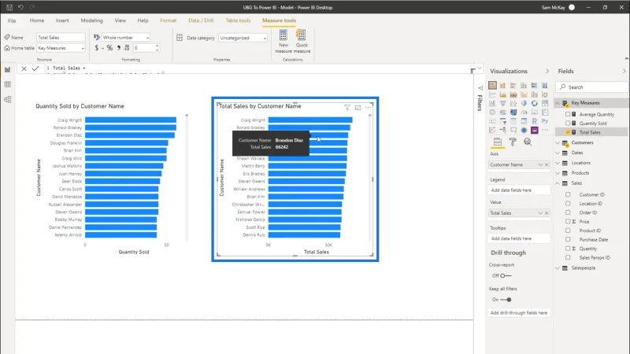Viewport: 630px width, 354px height.
Task: Click the Fields search box
Action: 592,87
